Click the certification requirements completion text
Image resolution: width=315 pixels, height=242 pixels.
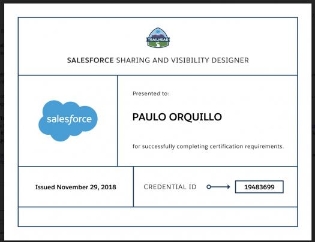(x=208, y=146)
